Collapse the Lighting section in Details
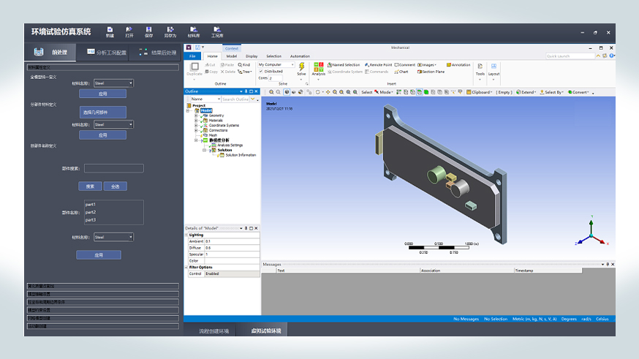Viewport: 639px width, 359px height. (186, 235)
